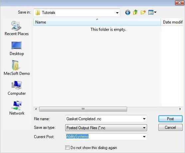Sort by Date modified column header
Viewport: 185px width, 153px height.
(172, 22)
